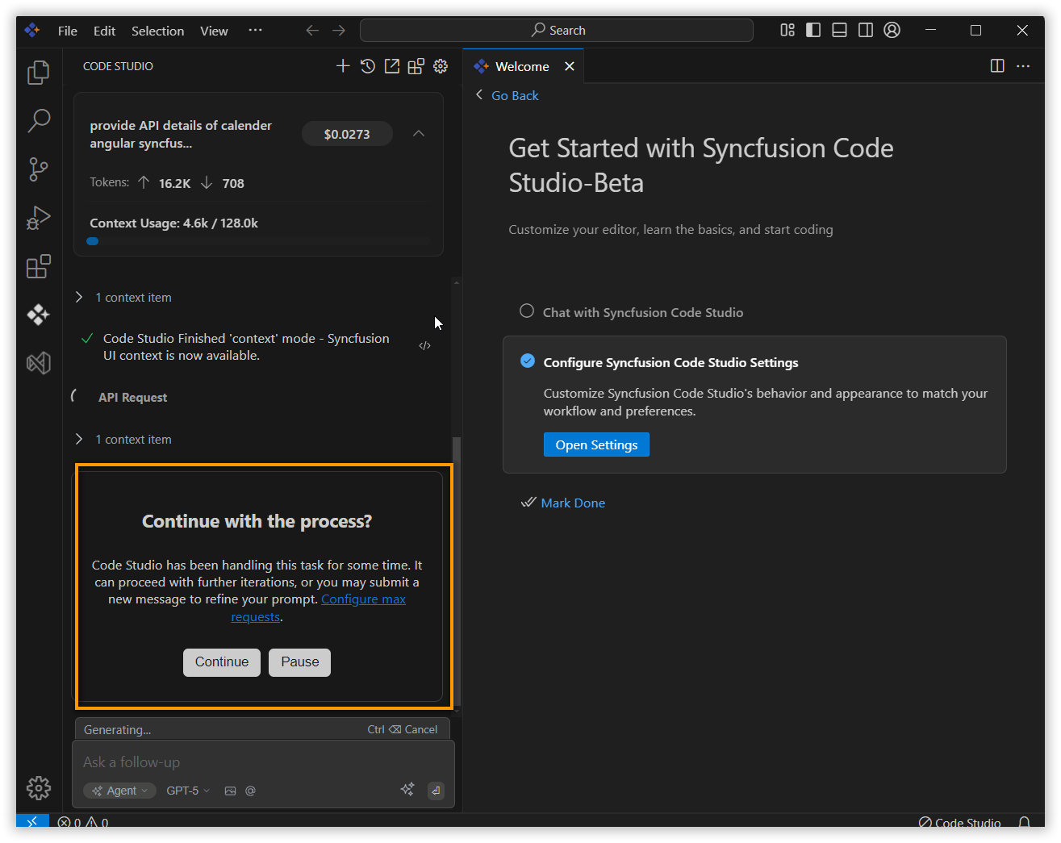Open the File menu
This screenshot has width=1061, height=843.
point(68,31)
